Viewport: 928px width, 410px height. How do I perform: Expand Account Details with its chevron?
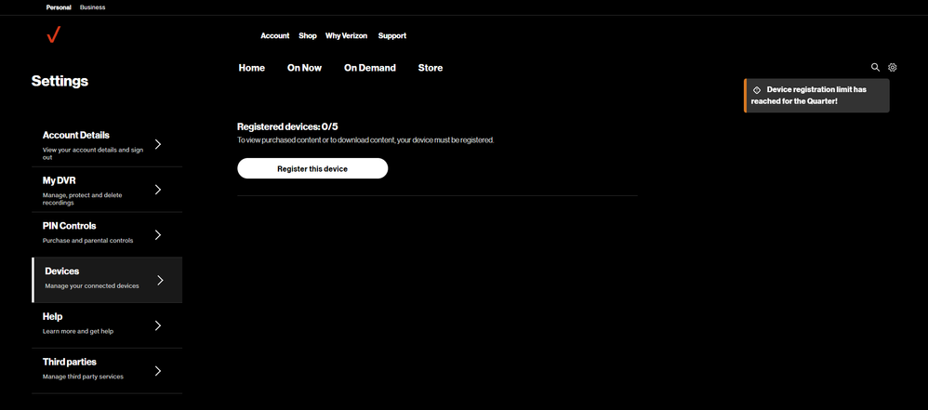coord(158,144)
